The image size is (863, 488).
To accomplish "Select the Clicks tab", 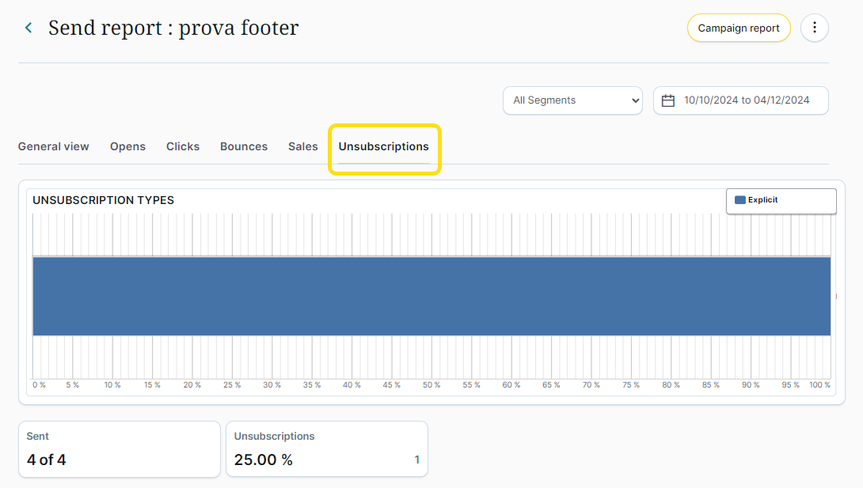I will click(x=183, y=146).
